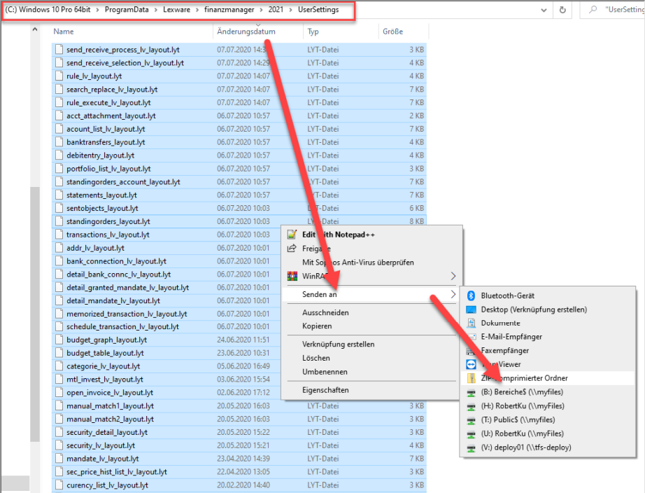Click the WinRAR books icon
The image size is (645, 493).
pos(292,276)
